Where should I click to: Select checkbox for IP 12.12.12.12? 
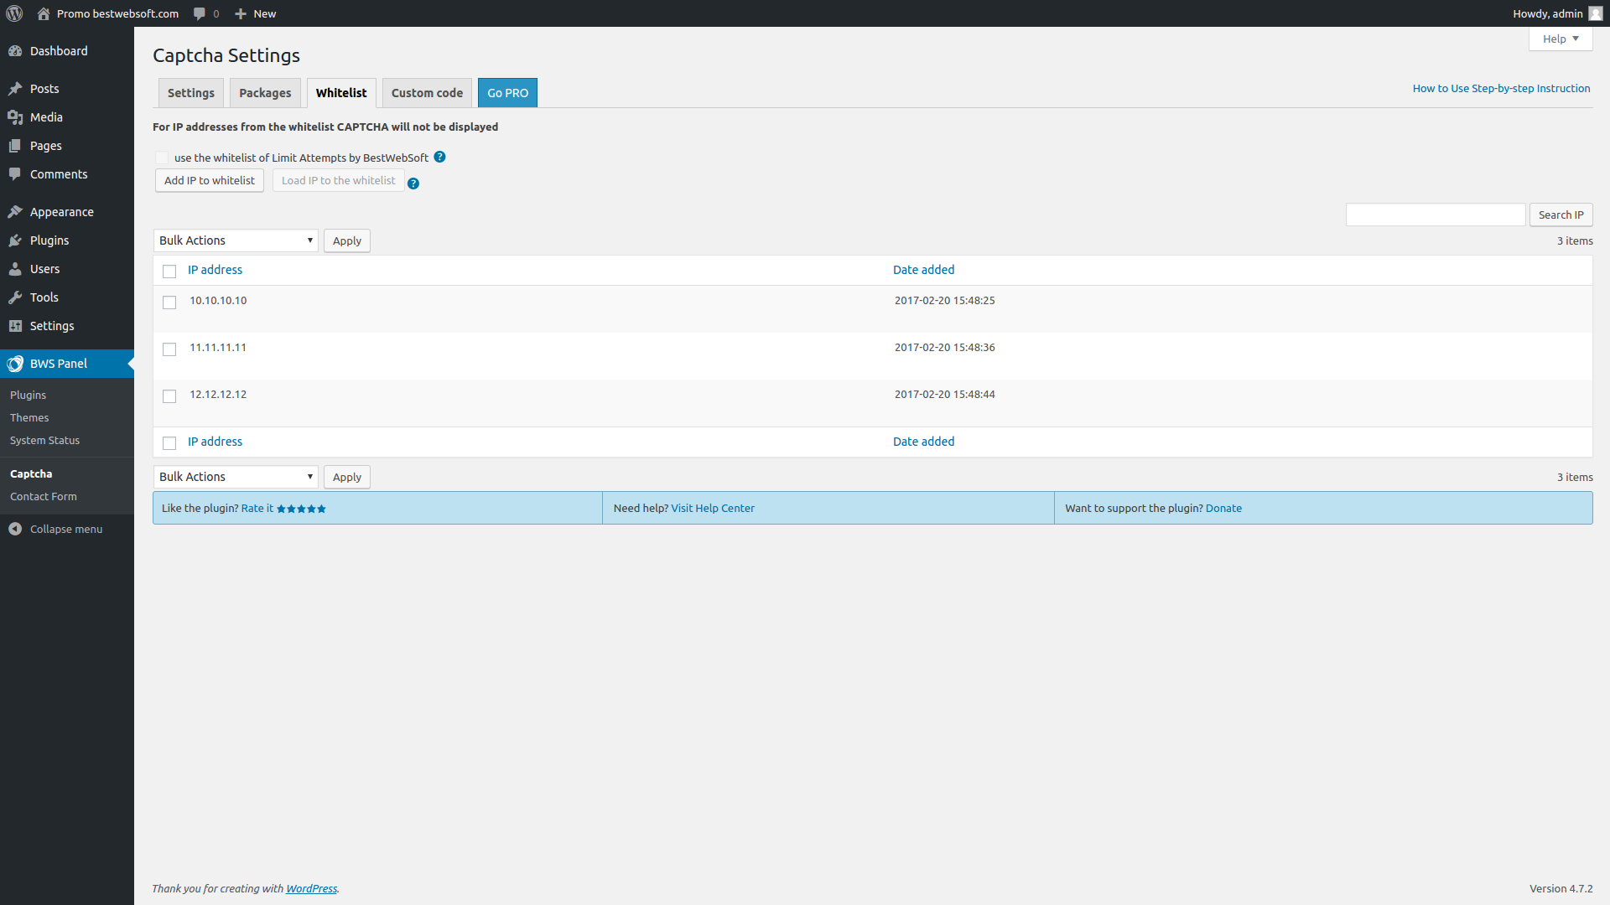169,396
